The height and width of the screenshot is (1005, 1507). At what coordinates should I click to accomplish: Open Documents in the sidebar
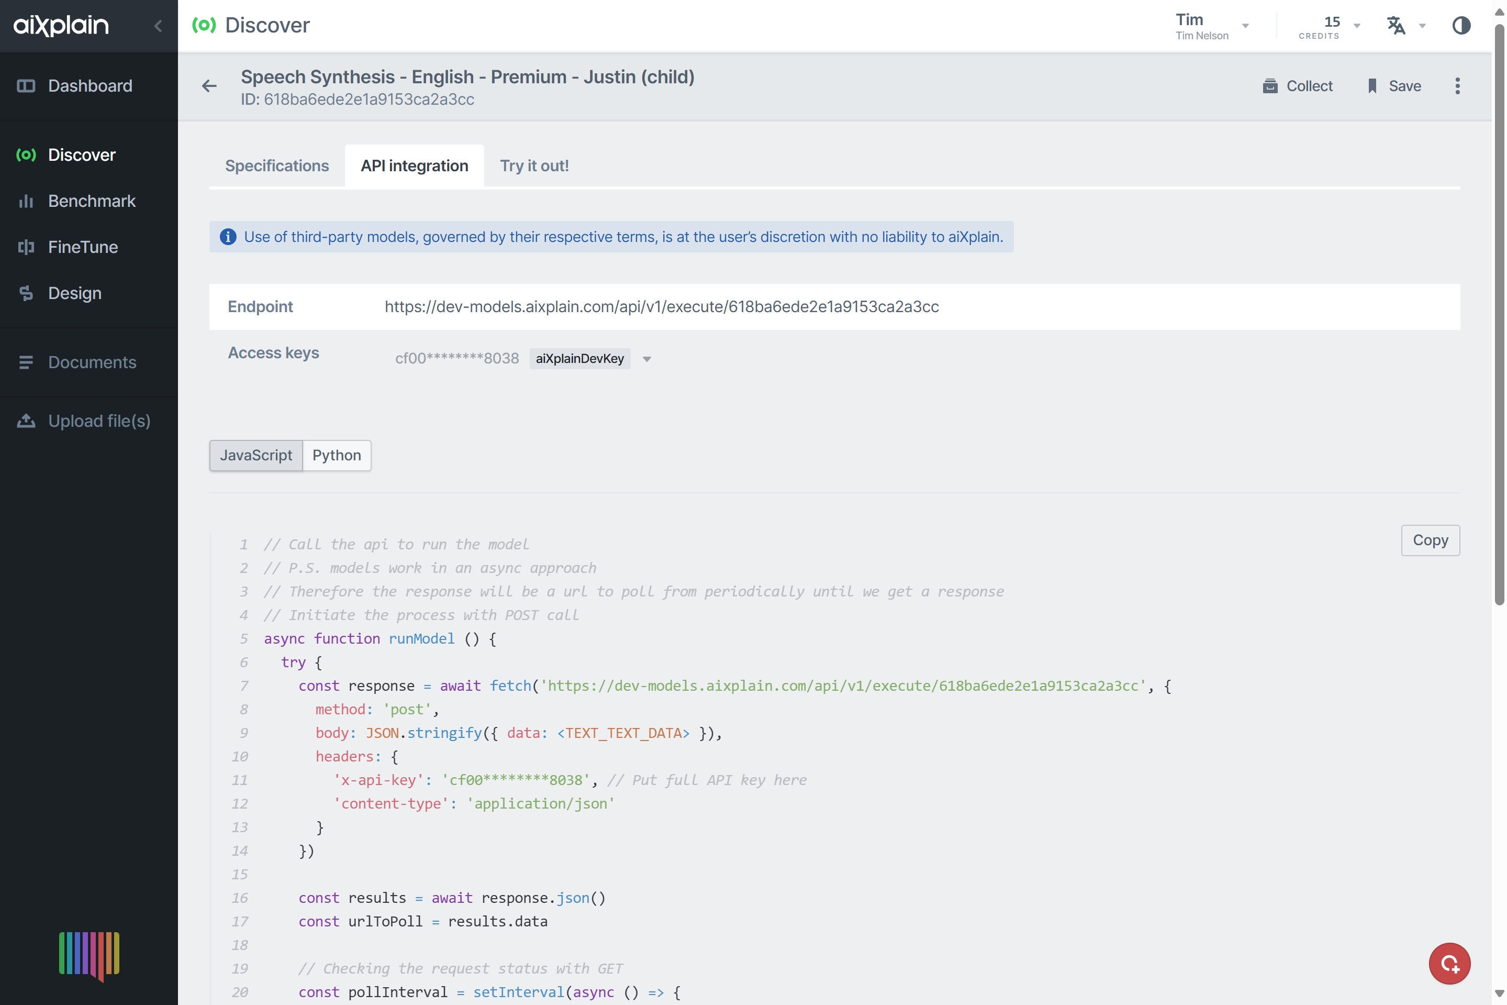tap(92, 362)
